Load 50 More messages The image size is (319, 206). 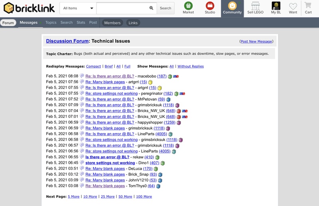[x=125, y=197]
